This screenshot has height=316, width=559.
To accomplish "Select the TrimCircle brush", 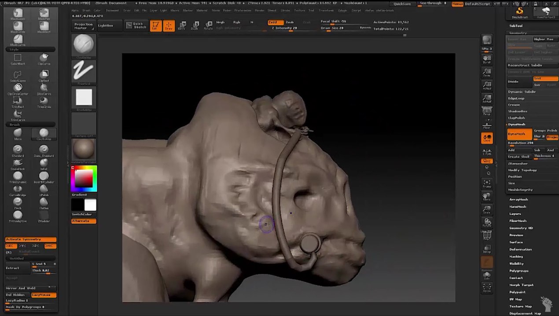I will click(44, 102).
